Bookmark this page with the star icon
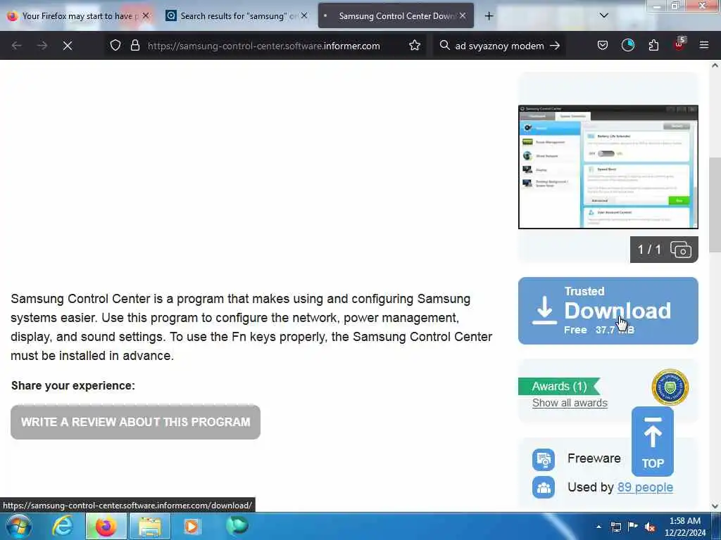The height and width of the screenshot is (540, 721). (415, 46)
